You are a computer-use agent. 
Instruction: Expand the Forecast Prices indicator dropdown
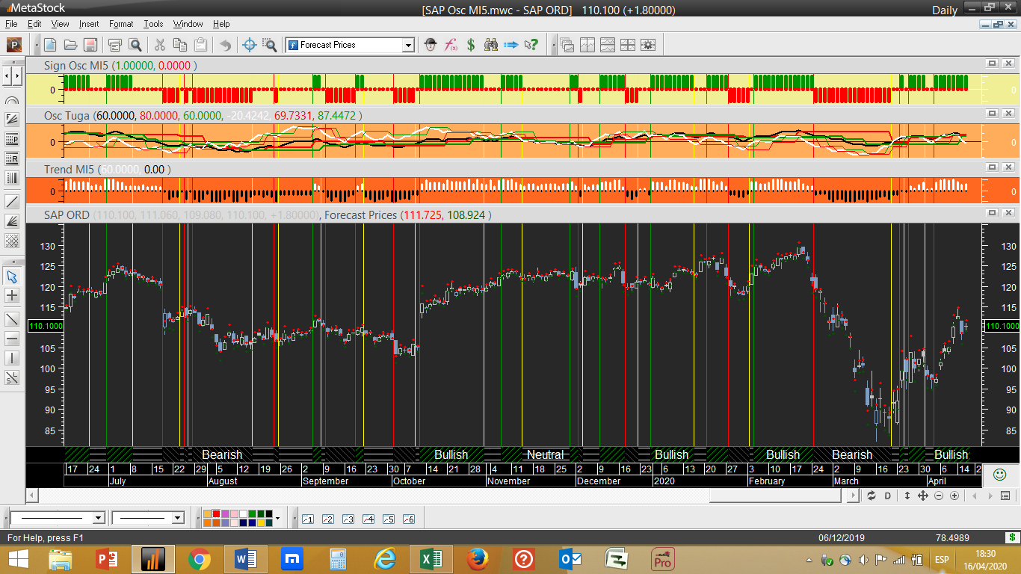(408, 45)
